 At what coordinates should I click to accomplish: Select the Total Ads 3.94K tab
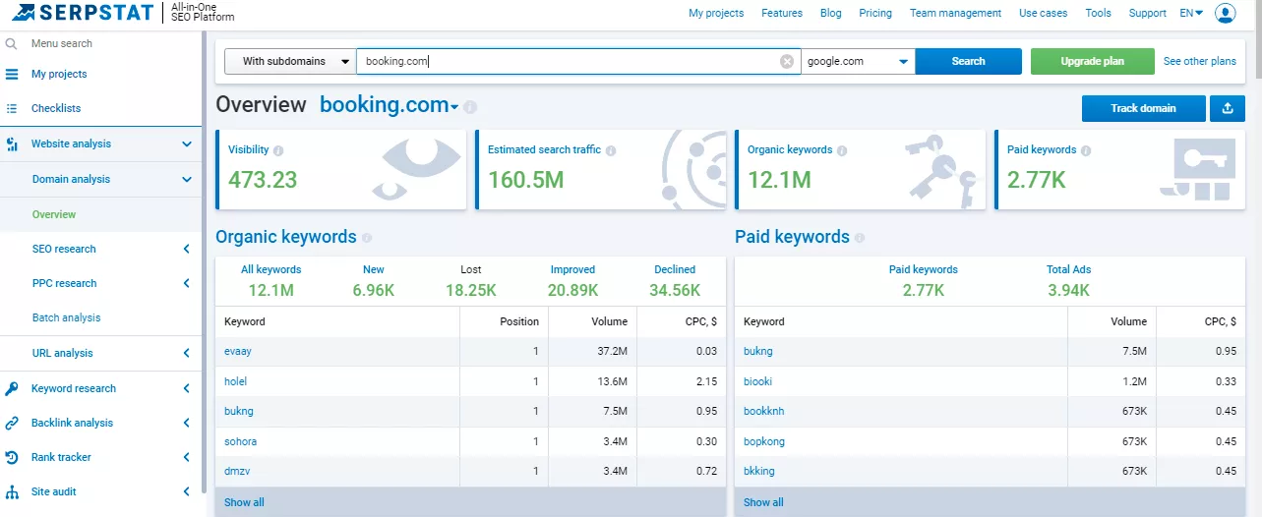[1068, 280]
